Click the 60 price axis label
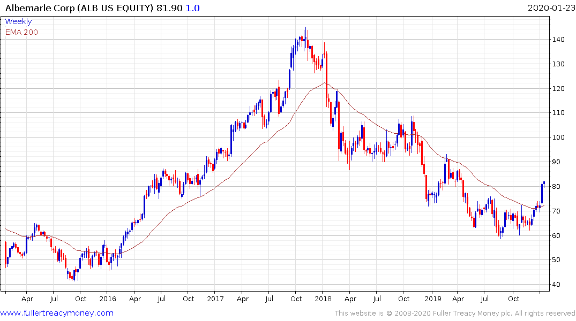The height and width of the screenshot is (321, 576). (x=556, y=235)
